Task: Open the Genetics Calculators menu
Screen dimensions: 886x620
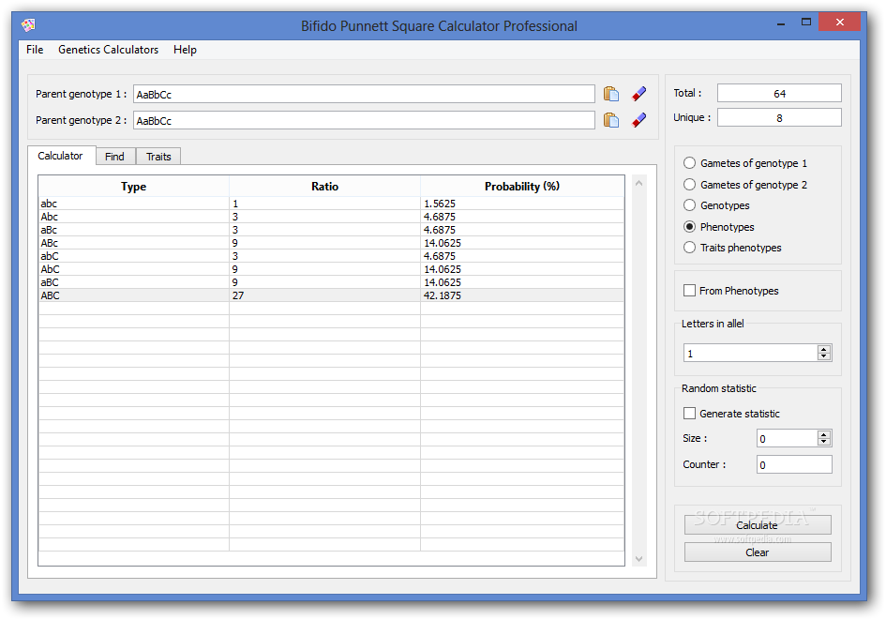Action: point(108,50)
